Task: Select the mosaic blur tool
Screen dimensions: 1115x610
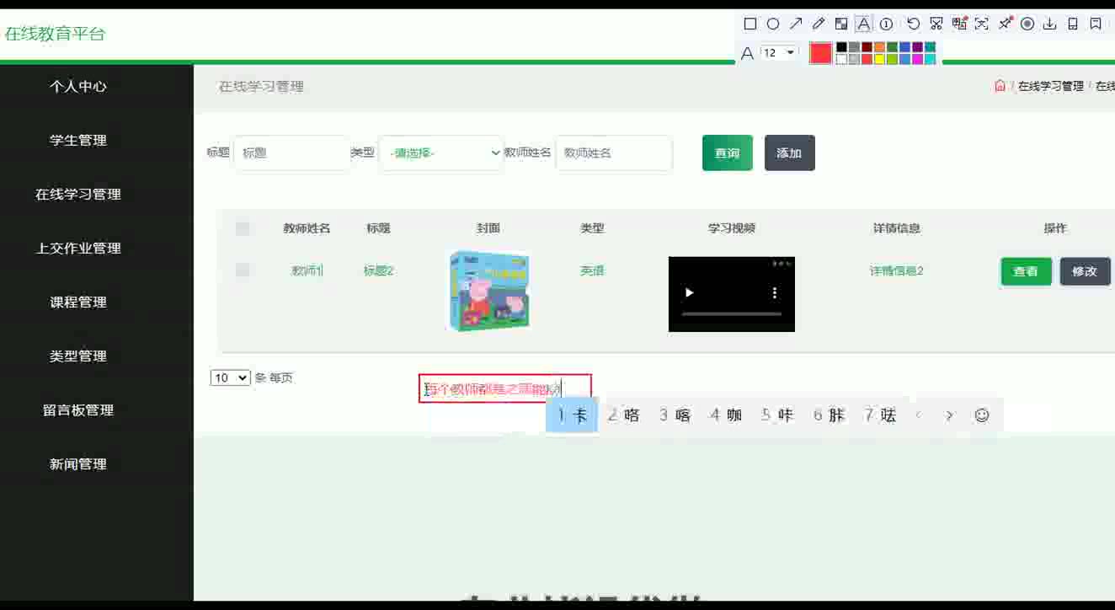Action: (x=841, y=24)
